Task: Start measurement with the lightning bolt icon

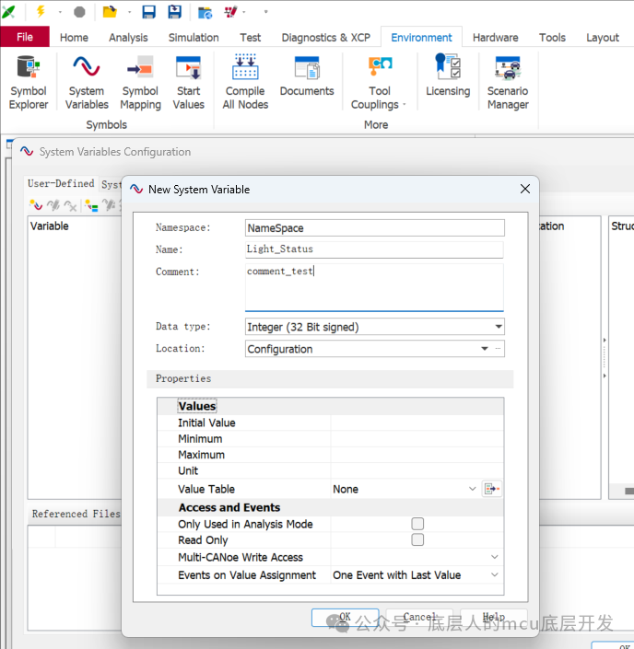Action: point(41,11)
